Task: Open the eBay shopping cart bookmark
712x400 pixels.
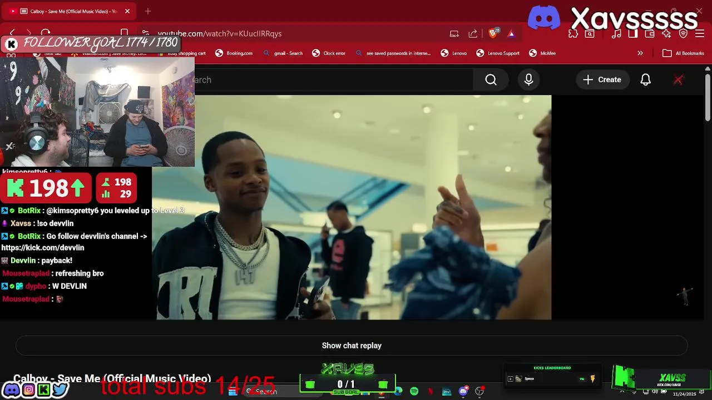Action: point(182,53)
